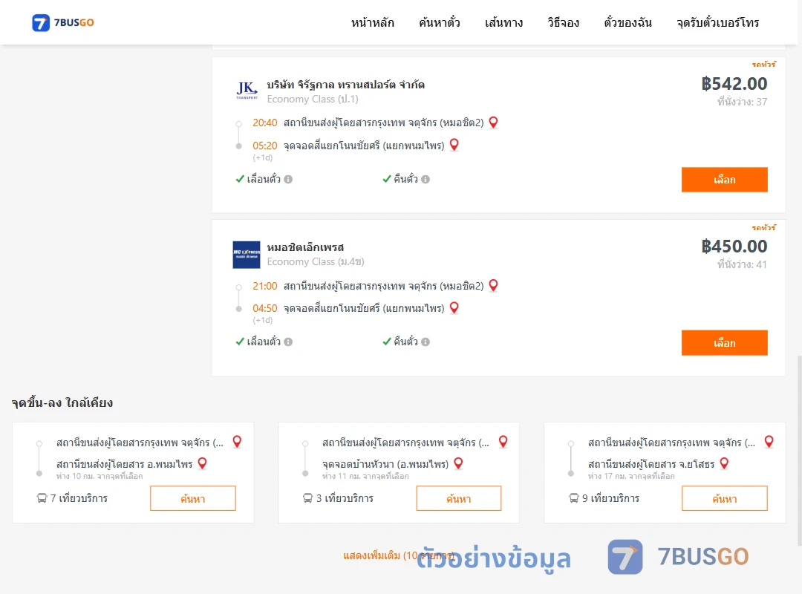Click the bus icon beside 9 เที่ยวบริการ

click(573, 497)
